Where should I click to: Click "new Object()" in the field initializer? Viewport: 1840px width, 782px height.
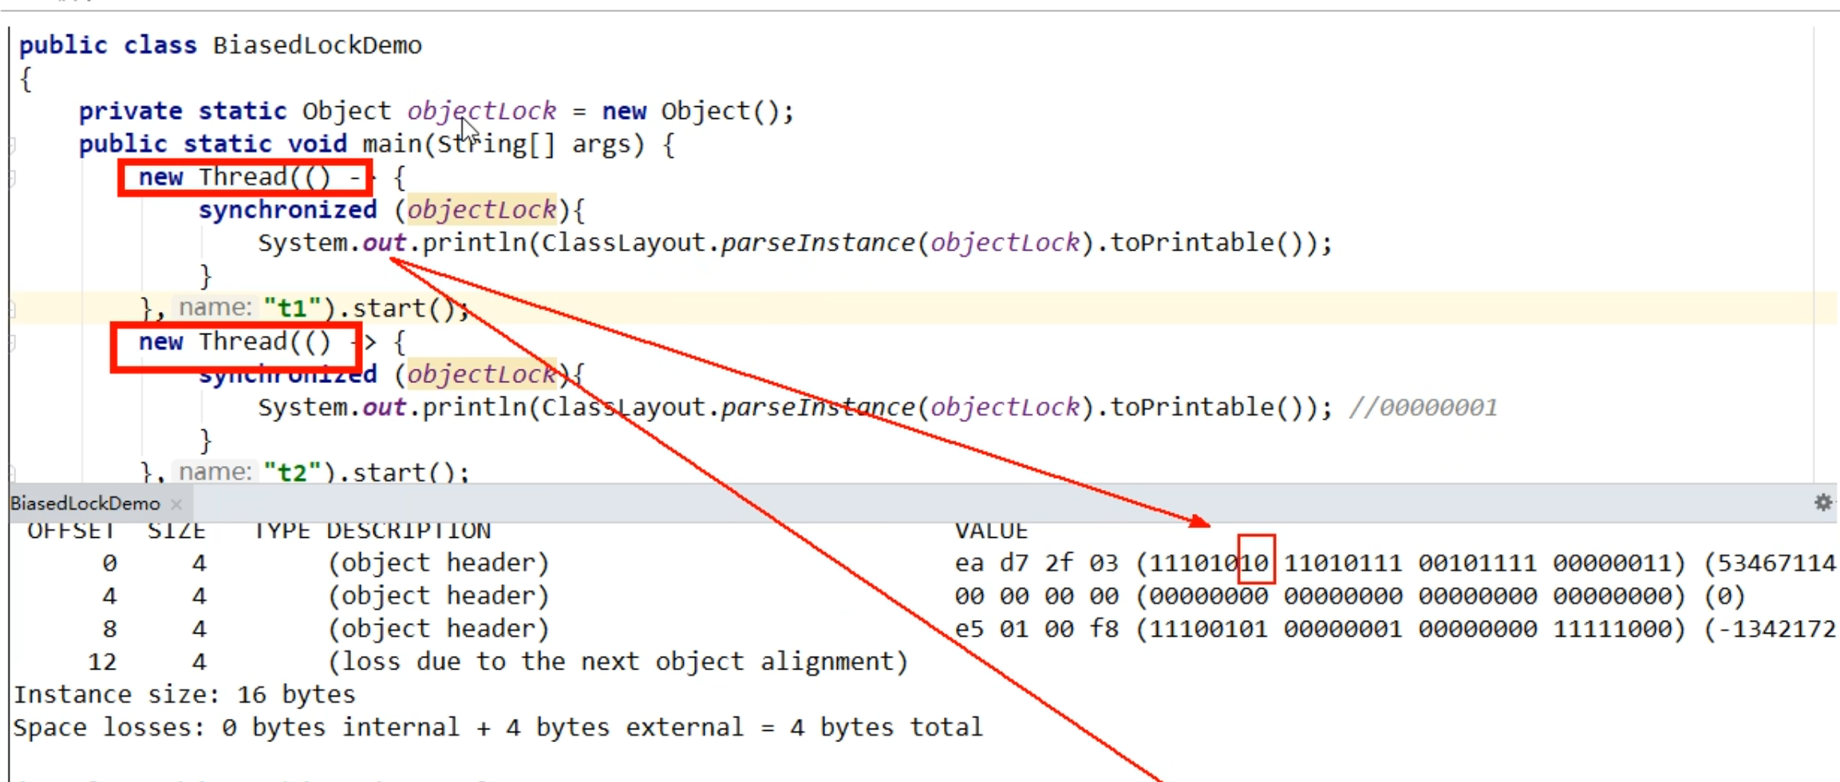689,111
